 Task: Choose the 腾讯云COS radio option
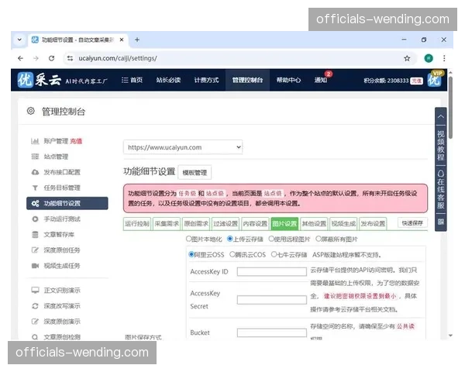[x=232, y=254]
